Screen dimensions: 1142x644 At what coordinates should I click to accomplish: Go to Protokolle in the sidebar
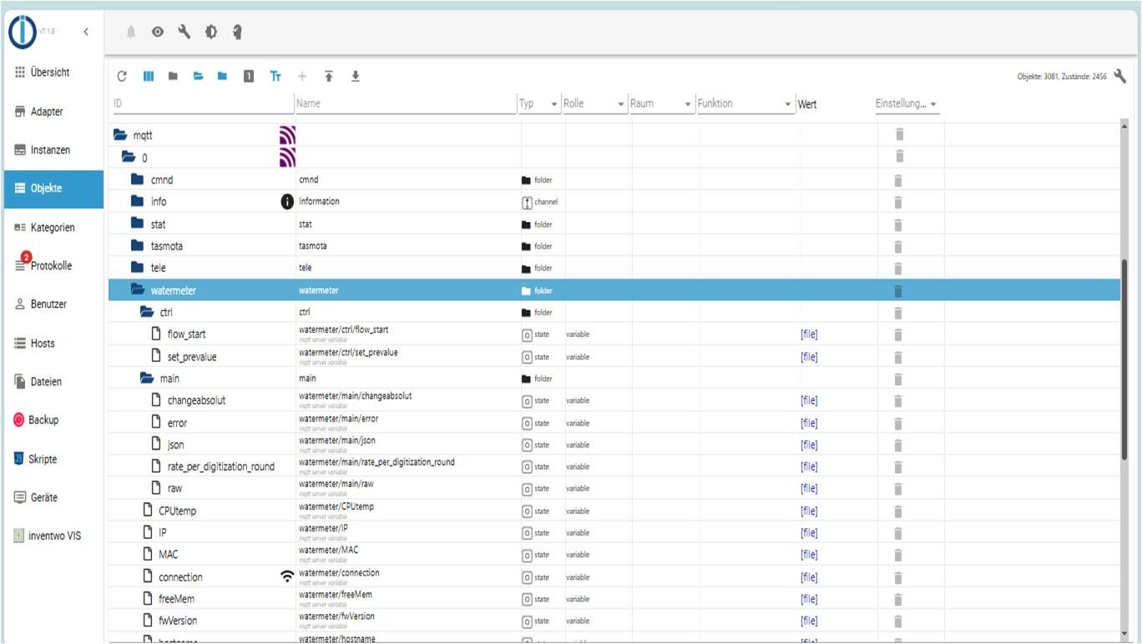(50, 266)
